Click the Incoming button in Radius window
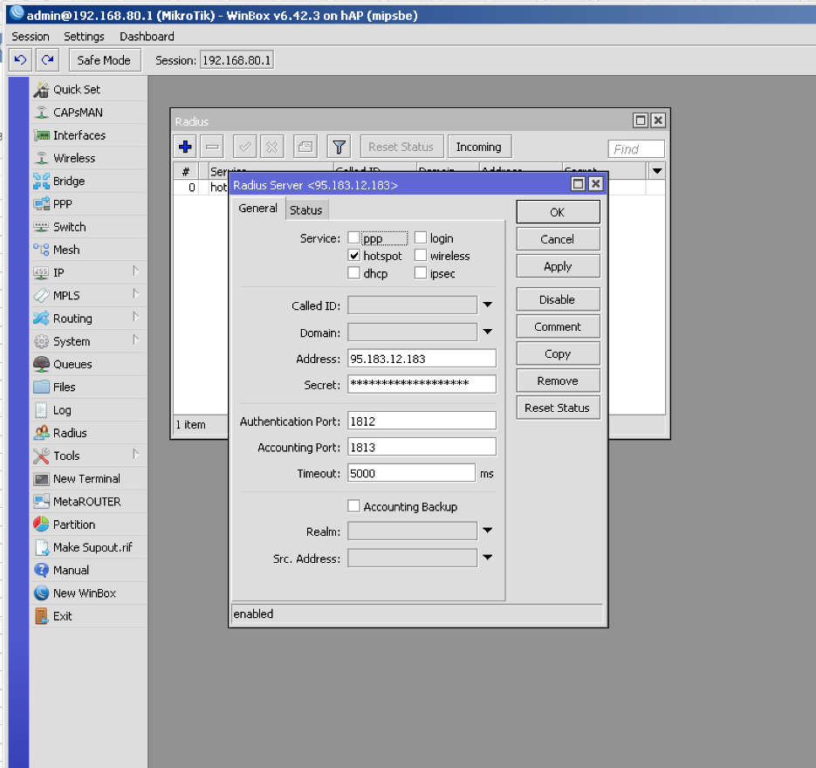 pyautogui.click(x=479, y=147)
